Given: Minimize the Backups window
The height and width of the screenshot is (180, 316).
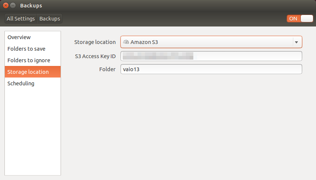Looking at the screenshot, I should (13, 6).
